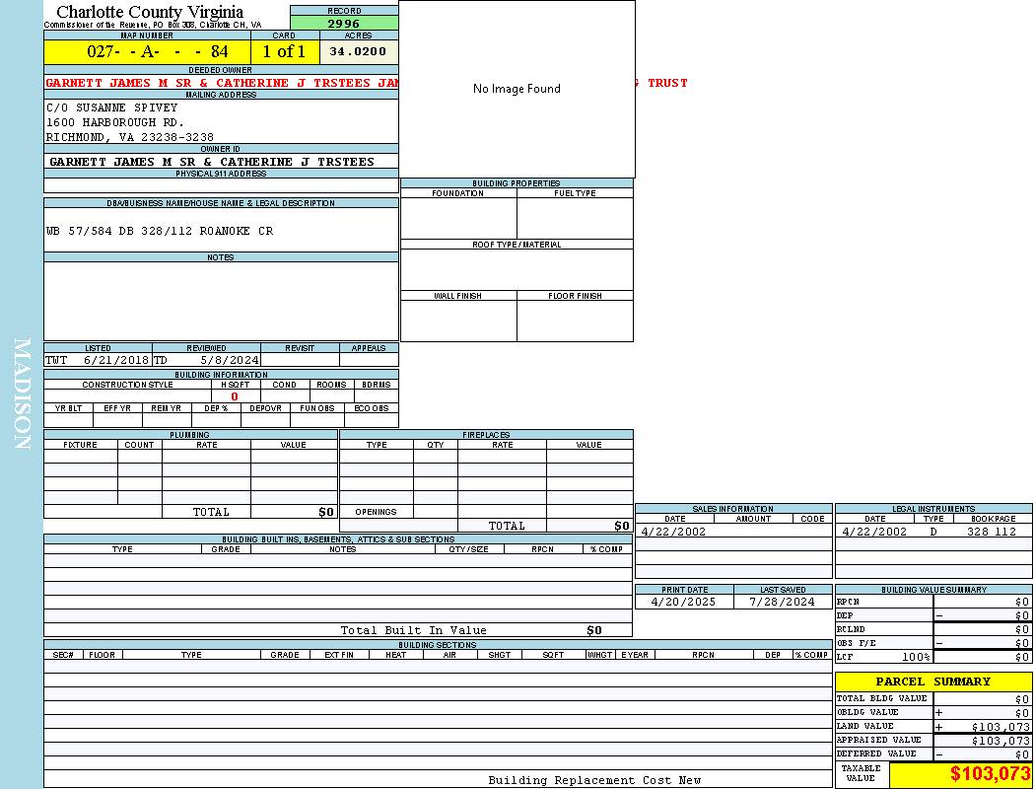Click the sales information date 4/22/2002

coord(673,532)
